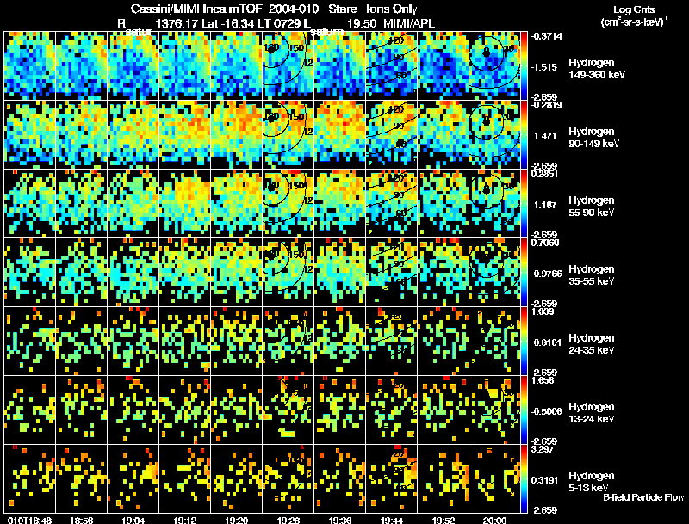Select the 19:12 time label
This screenshot has width=689, height=524.
[185, 520]
